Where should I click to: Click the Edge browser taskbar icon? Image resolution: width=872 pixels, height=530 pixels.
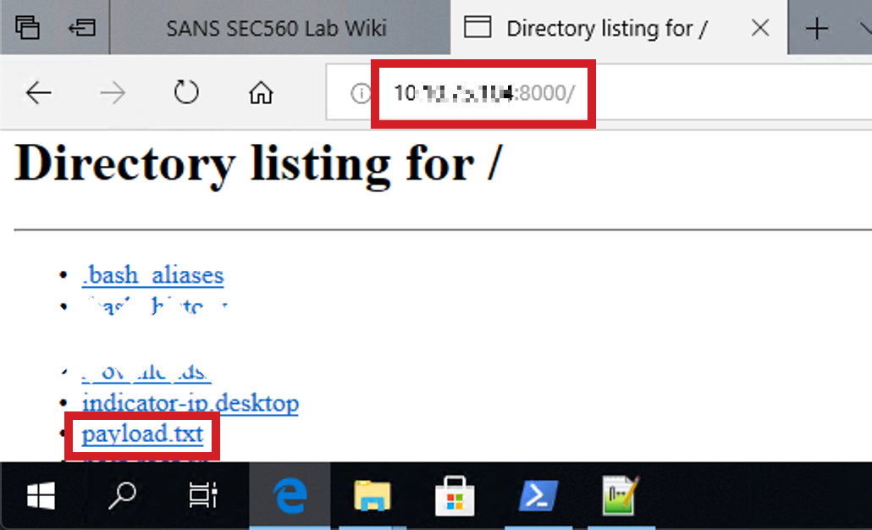tap(290, 496)
